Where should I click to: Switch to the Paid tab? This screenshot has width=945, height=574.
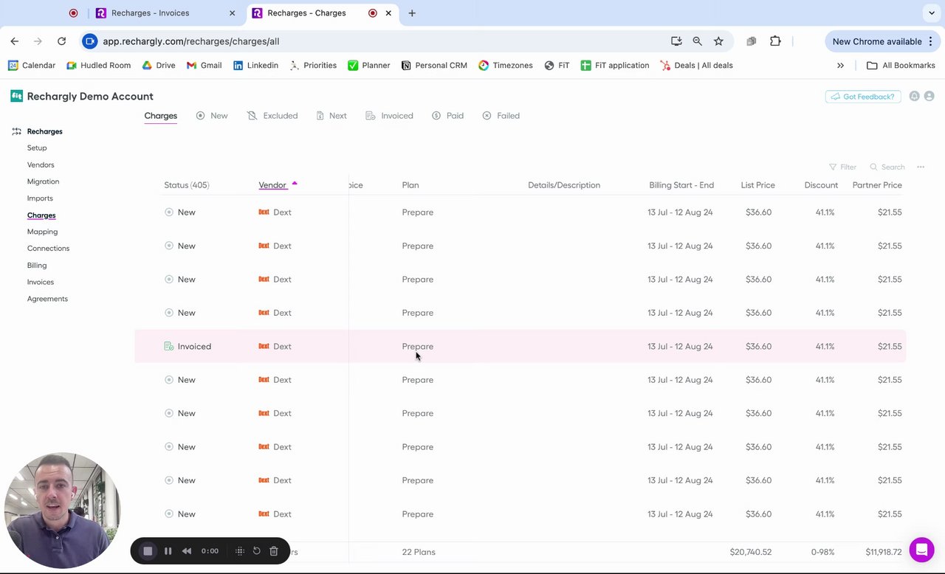(447, 116)
